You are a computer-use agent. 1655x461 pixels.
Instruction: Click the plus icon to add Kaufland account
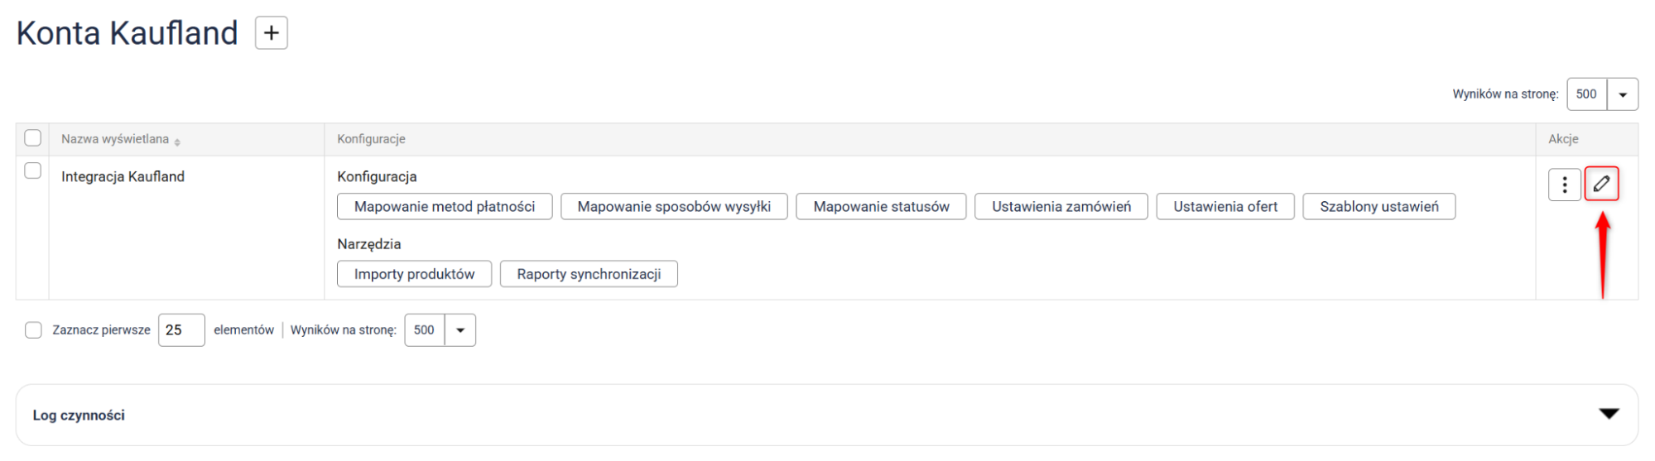coord(271,33)
